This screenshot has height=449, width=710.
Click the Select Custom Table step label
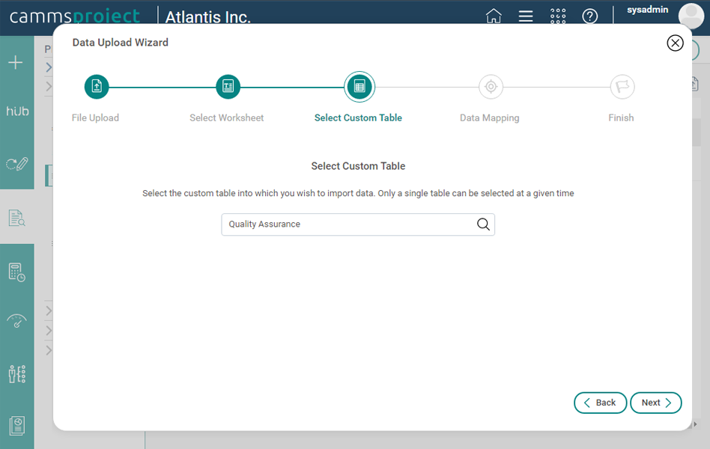358,117
